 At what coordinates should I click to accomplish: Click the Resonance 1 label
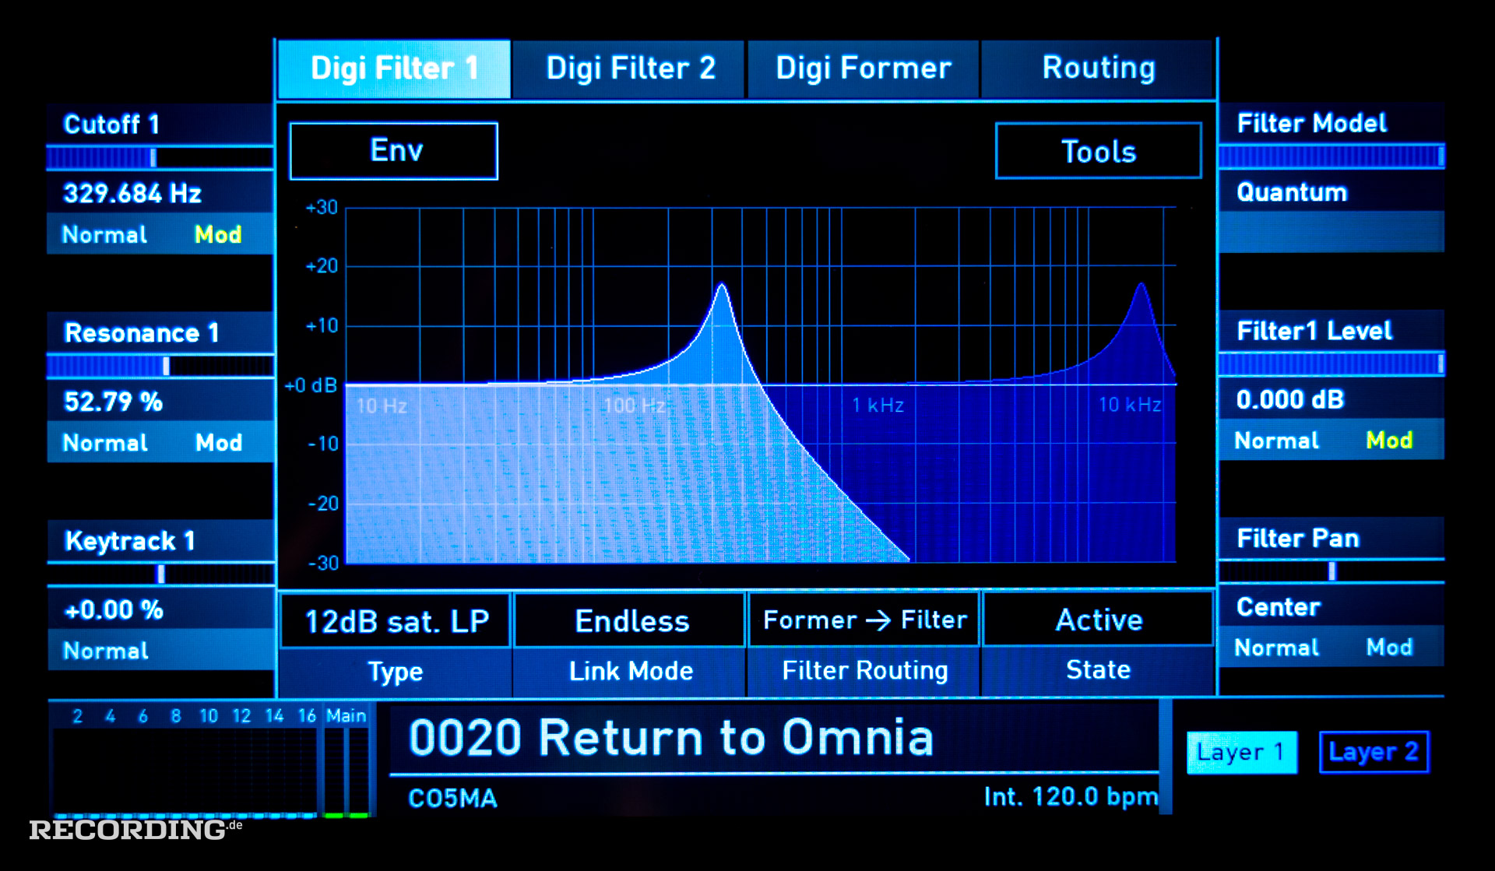click(141, 332)
